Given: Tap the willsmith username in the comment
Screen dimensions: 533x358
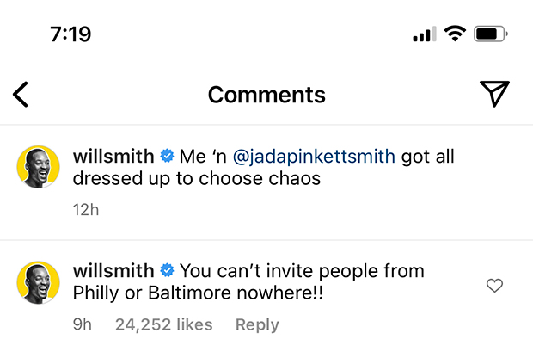Looking at the screenshot, I should click(x=113, y=271).
